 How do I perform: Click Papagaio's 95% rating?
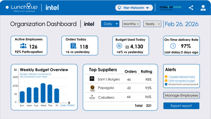point(148,88)
